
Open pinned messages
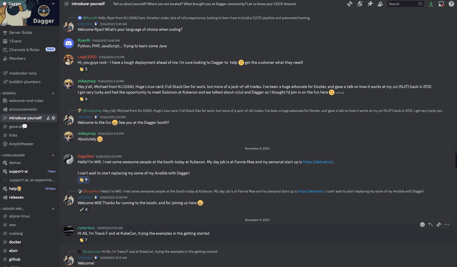[370, 4]
